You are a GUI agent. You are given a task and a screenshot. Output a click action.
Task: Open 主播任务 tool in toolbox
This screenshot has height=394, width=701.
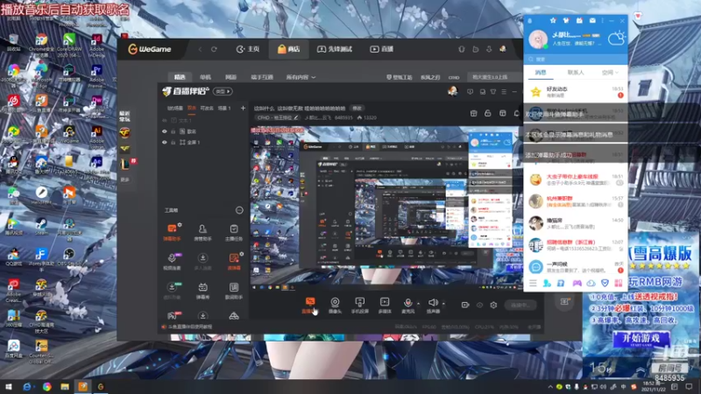(x=233, y=232)
